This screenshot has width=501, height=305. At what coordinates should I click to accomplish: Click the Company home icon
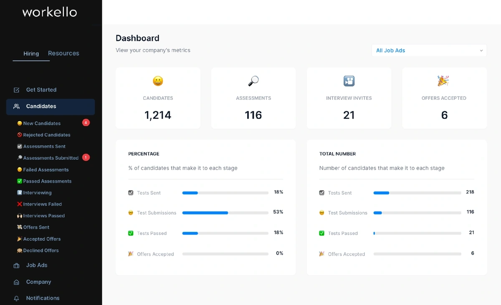(x=17, y=282)
